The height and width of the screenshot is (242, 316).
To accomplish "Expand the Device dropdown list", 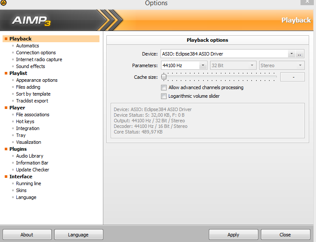I will click(291, 54).
